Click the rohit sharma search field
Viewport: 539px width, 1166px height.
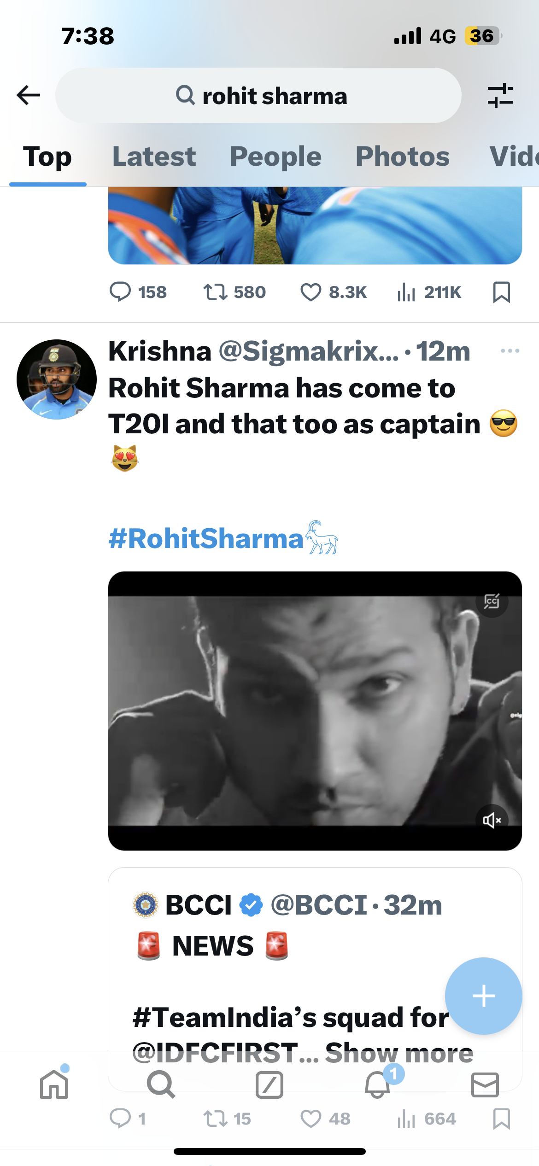click(259, 95)
